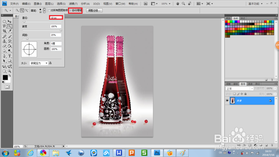The width and height of the screenshot is (279, 157).
Task: Select the Zoom tool in toolbox
Action: click(x=9, y=71)
